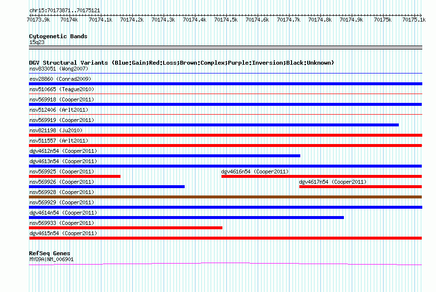Click the 70174.1k ruler tick label
This screenshot has height=292, width=436.
100,20
